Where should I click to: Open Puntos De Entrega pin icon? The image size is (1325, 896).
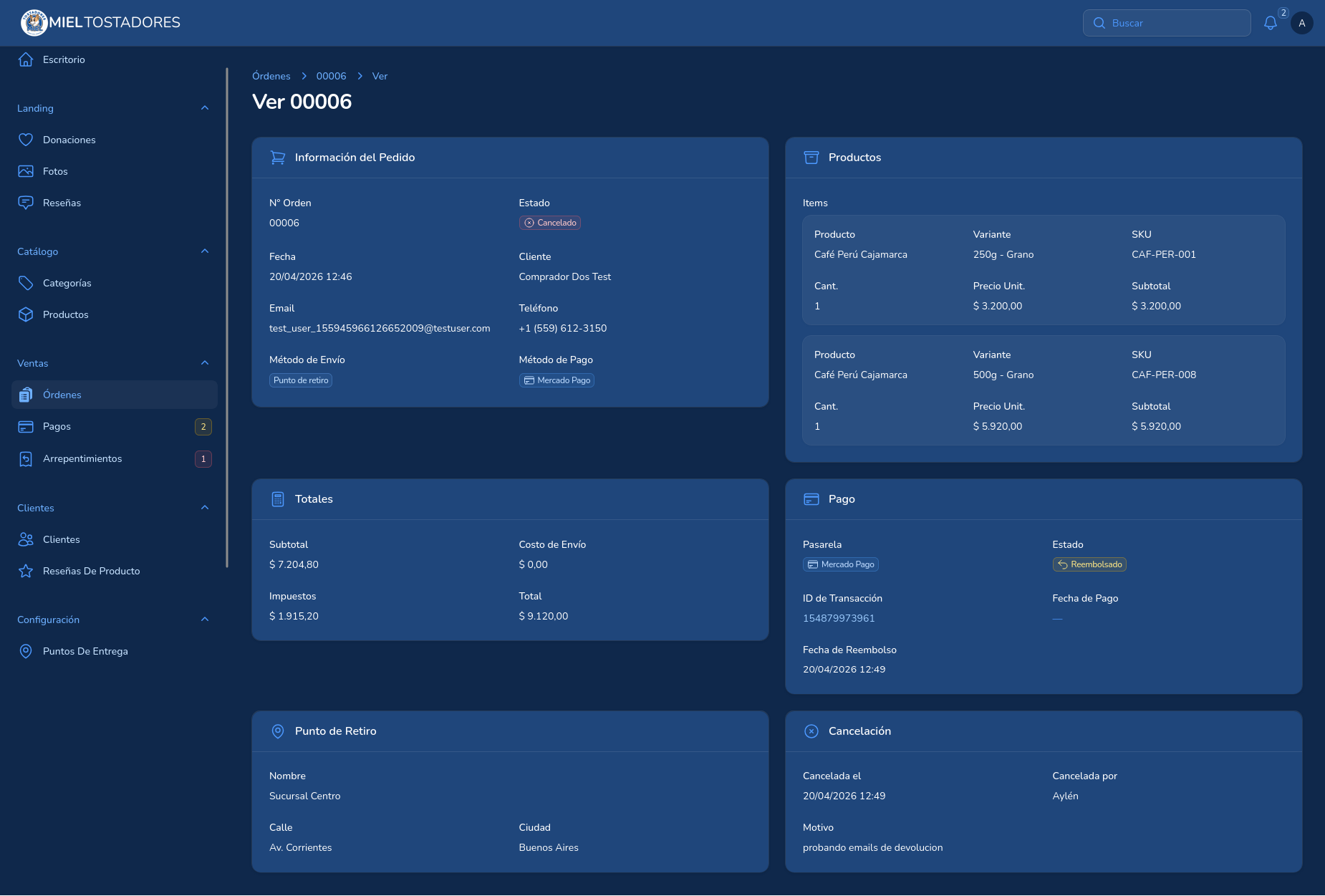click(26, 651)
